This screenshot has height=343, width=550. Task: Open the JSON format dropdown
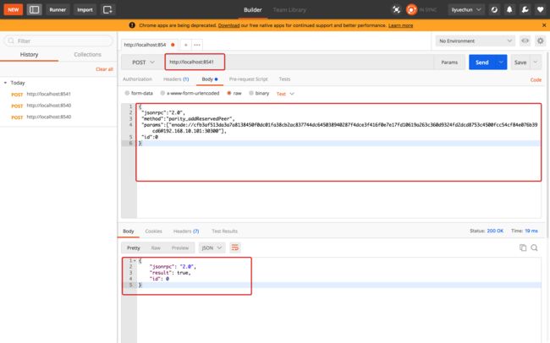click(x=212, y=248)
